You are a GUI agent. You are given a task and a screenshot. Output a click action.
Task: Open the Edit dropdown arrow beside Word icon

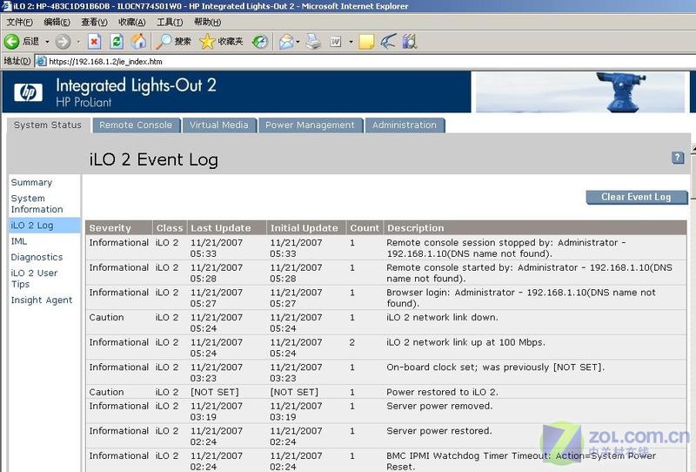351,42
